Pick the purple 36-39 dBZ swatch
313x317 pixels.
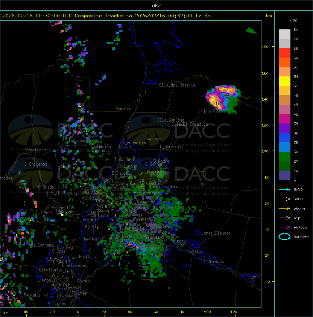coord(284,128)
